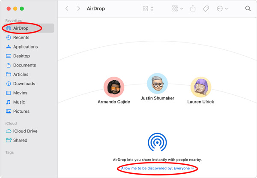
Task: Open the Finder search magnifier
Action: pyautogui.click(x=248, y=9)
